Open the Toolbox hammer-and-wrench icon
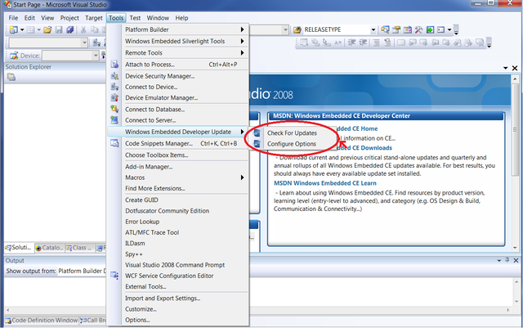The image size is (523, 328). [418, 29]
